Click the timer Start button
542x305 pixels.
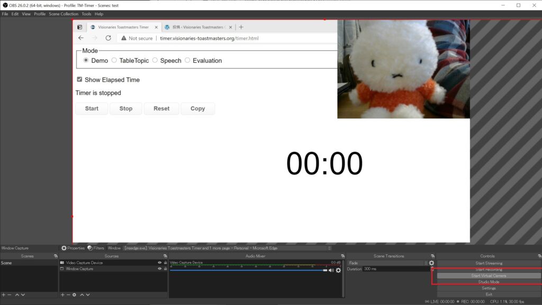tap(92, 109)
